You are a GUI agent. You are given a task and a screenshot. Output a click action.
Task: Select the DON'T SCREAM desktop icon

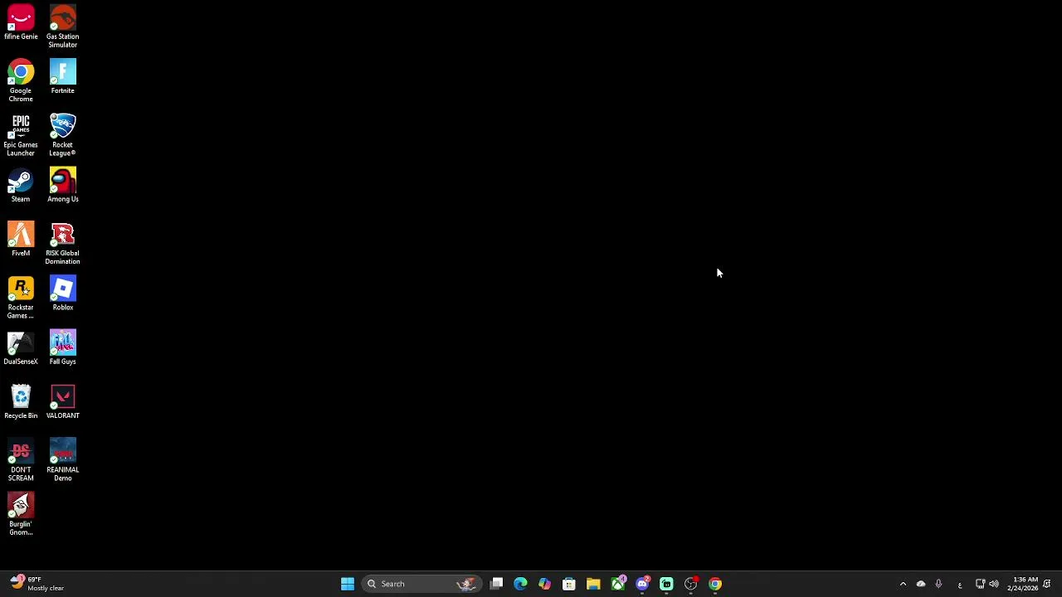[21, 460]
